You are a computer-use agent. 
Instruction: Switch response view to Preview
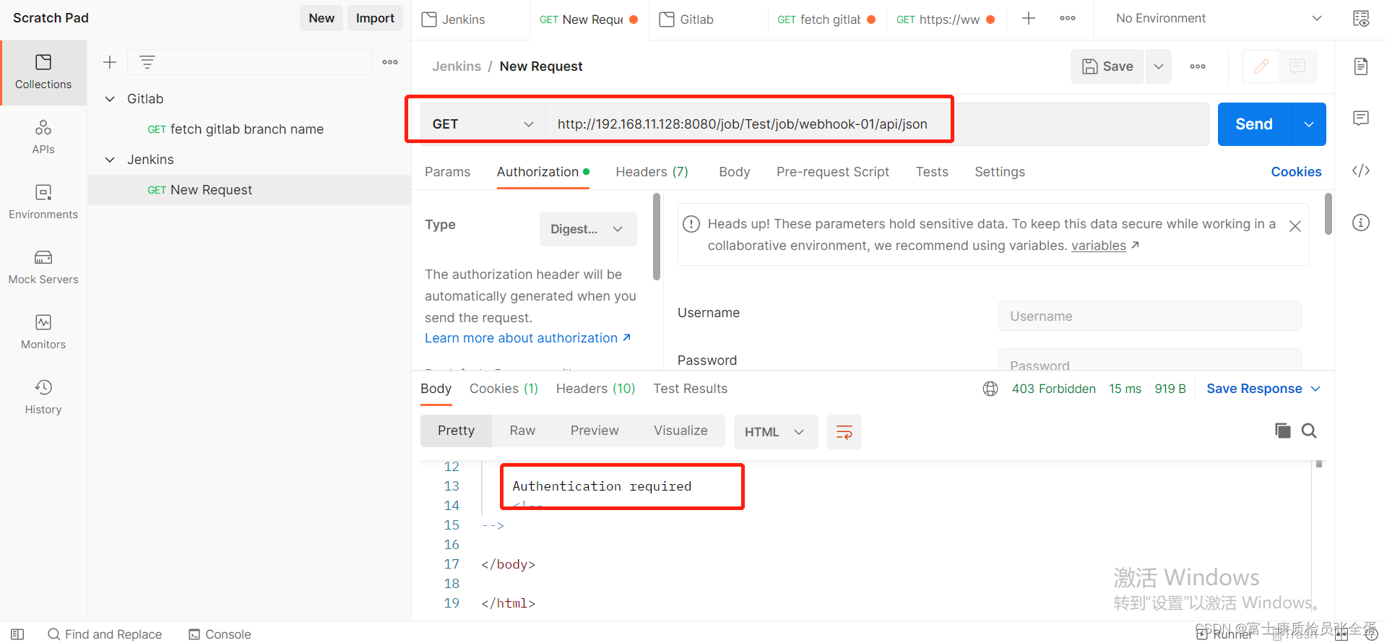595,431
